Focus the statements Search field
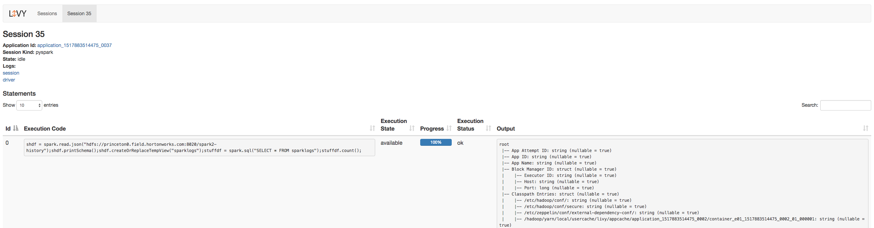 tap(845, 105)
